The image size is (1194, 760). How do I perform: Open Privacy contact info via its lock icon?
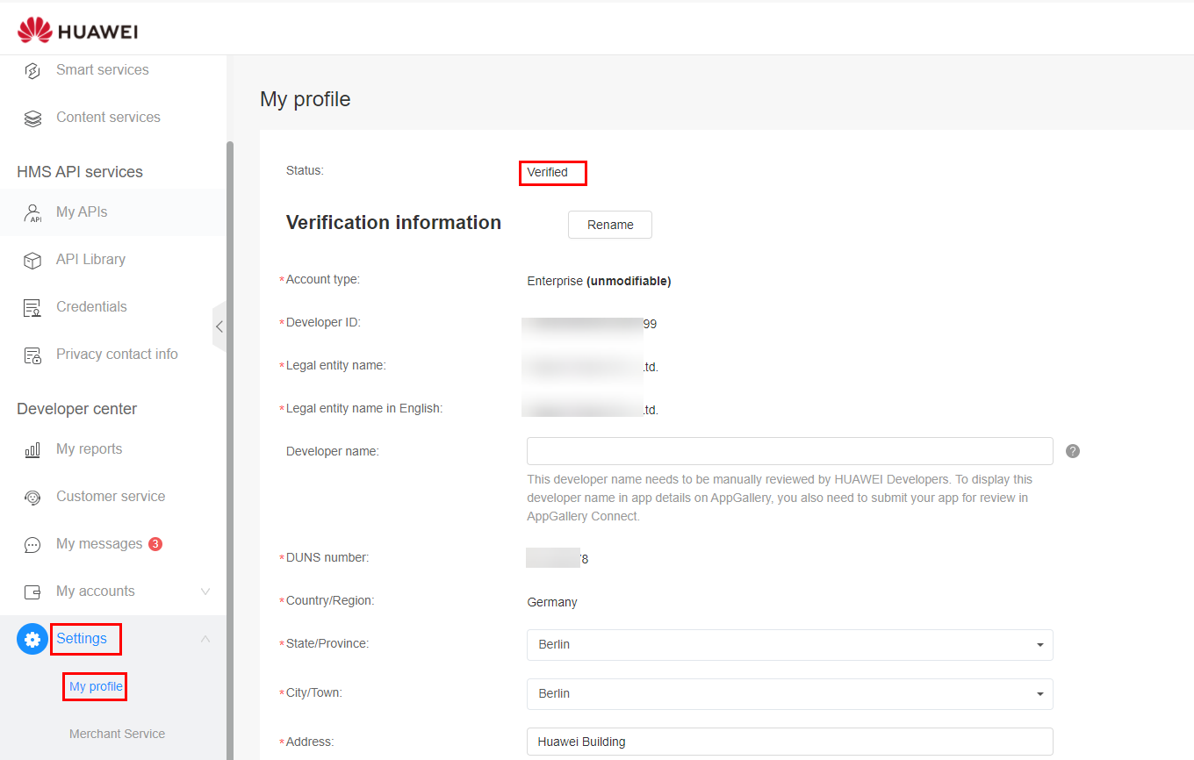(32, 354)
